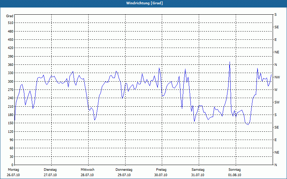The image size is (287, 179).
Task: Click the date 28.07.10
Action: pyautogui.click(x=87, y=175)
